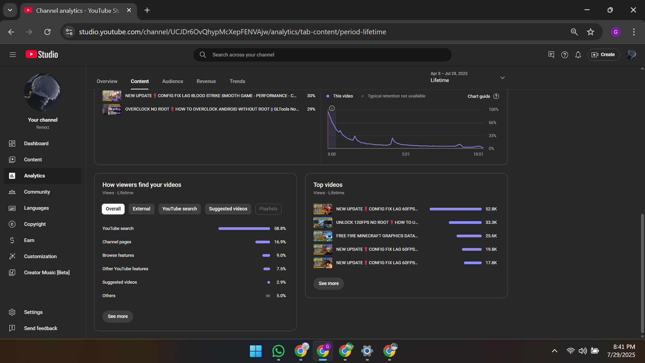Click the Channel pages 16.9% bar

(x=262, y=242)
